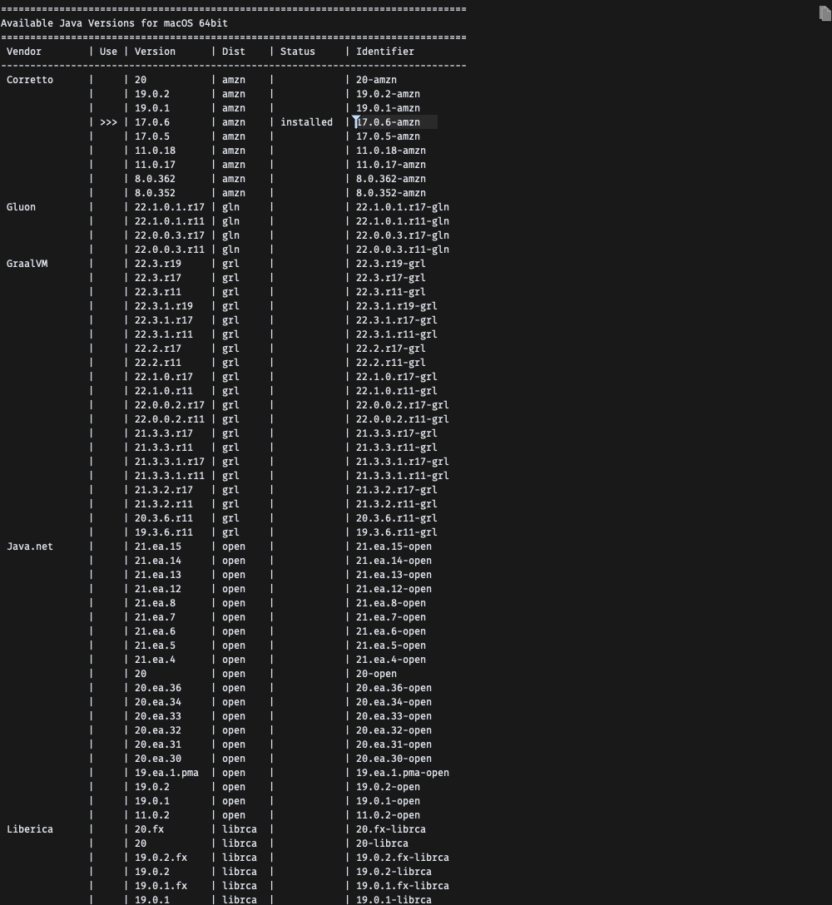Click the copy-to-clipboard icon
The image size is (832, 905).
pyautogui.click(x=825, y=13)
